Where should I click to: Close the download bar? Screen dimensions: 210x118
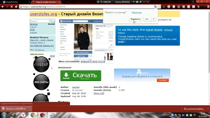pyautogui.click(x=208, y=108)
